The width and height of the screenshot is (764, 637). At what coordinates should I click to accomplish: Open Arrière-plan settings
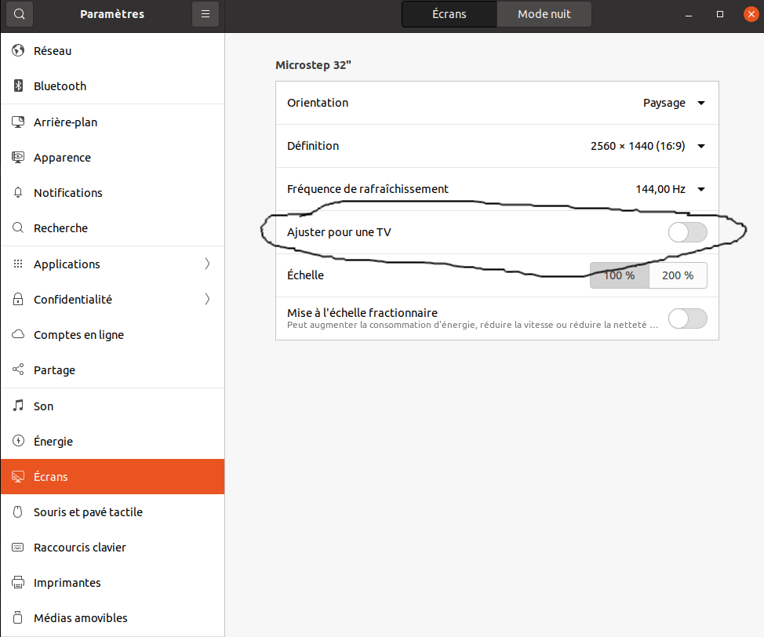click(x=112, y=122)
